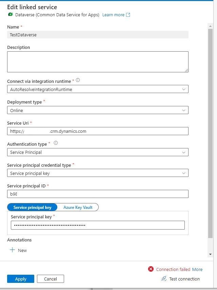The image size is (217, 290).
Task: Open the Connect via integration runtime dropdown
Action: pos(183,89)
